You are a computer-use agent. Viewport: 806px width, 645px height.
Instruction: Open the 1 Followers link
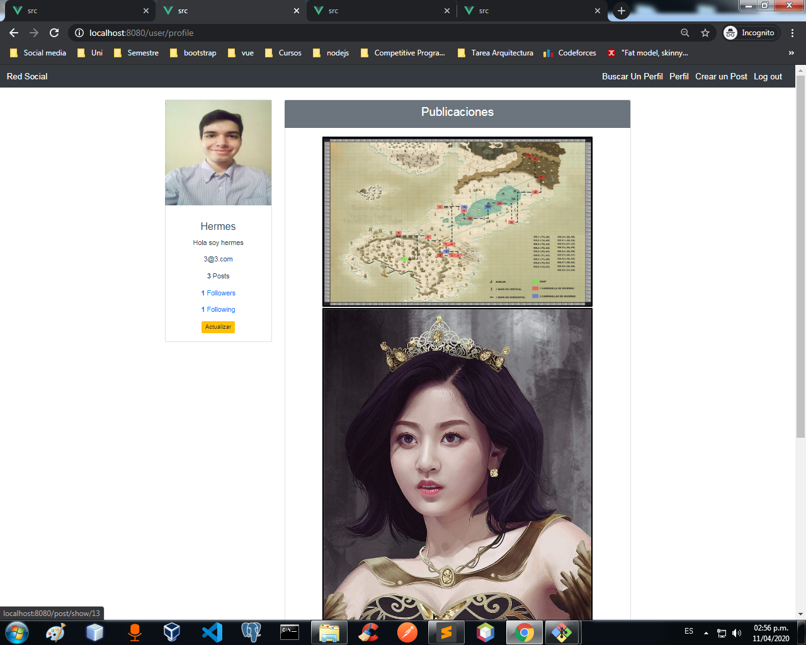(219, 293)
